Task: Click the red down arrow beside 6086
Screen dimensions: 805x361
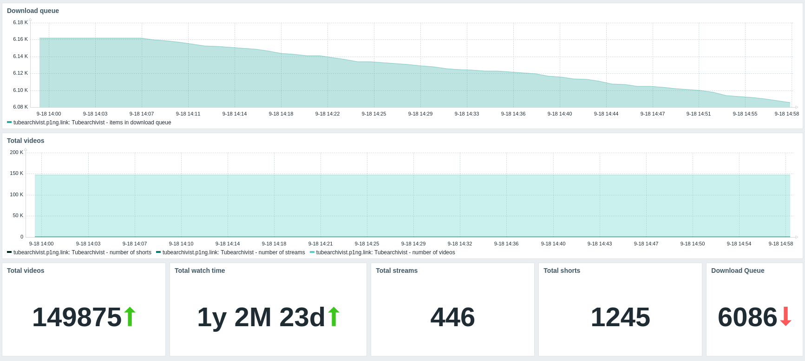Action: click(785, 316)
